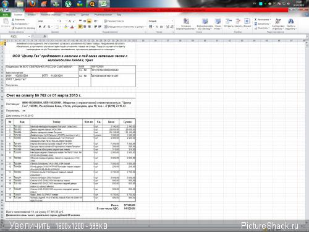
Task: Apply percent style format
Action: (x=157, y=27)
